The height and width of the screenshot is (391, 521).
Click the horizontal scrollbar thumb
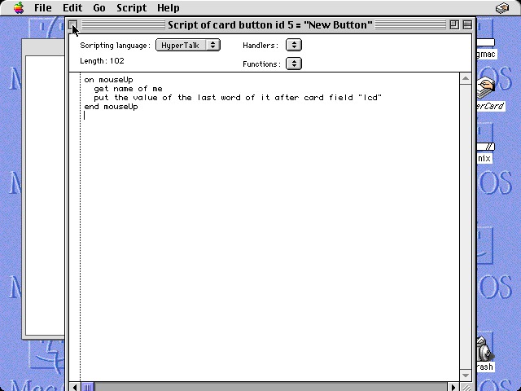pyautogui.click(x=87, y=387)
